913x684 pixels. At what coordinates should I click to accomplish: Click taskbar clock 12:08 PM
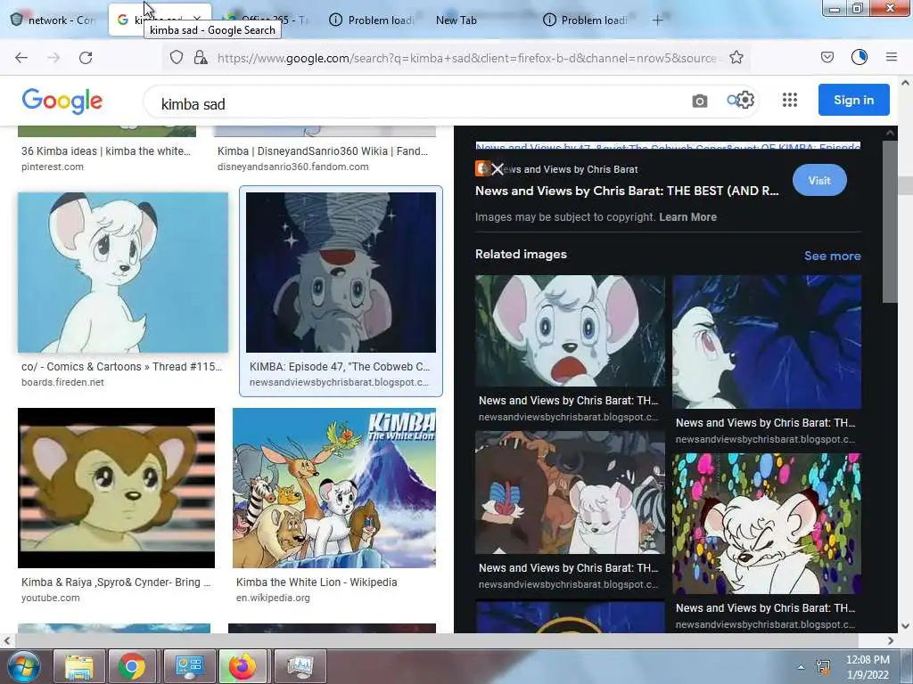click(867, 660)
